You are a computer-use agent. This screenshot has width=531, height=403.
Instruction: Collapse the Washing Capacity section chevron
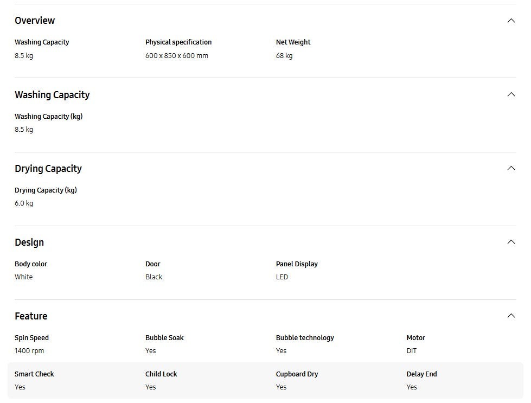[510, 94]
